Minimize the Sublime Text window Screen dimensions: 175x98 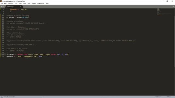coord(162,1)
